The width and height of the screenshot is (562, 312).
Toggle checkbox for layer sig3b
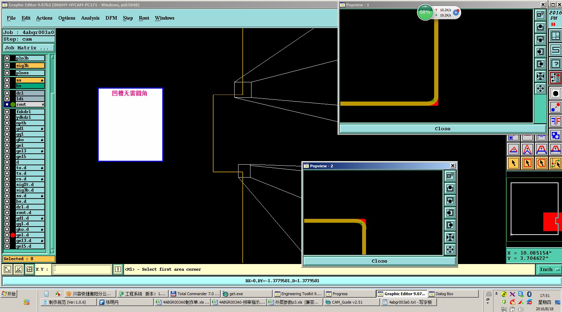point(7,65)
